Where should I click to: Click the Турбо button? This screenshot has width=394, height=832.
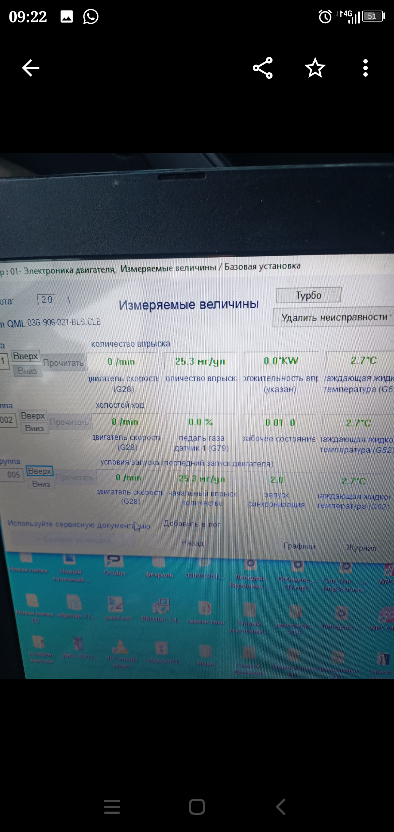click(x=308, y=295)
